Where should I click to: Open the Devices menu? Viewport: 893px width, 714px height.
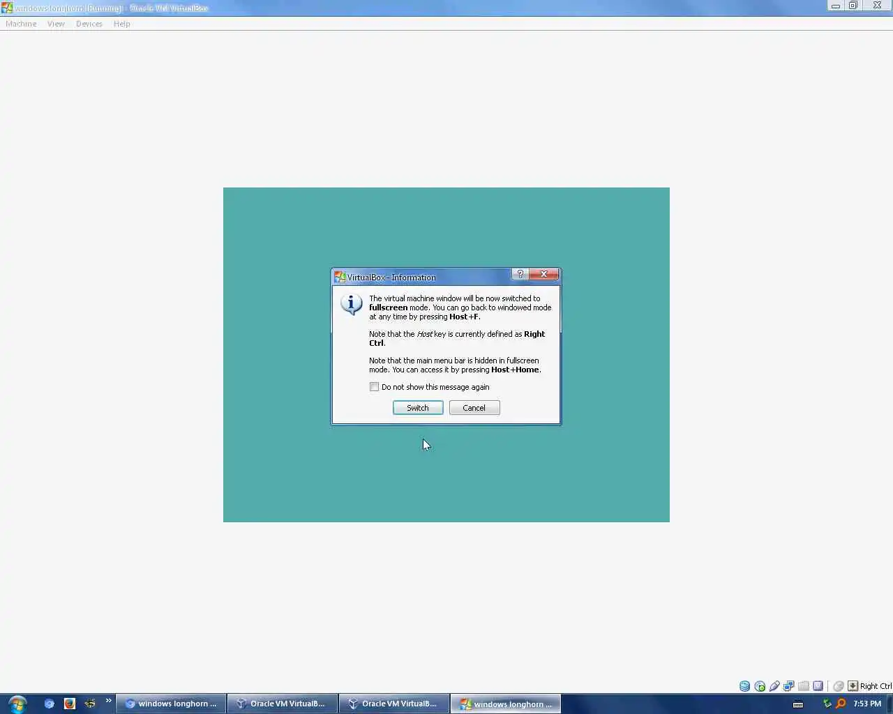coord(89,24)
